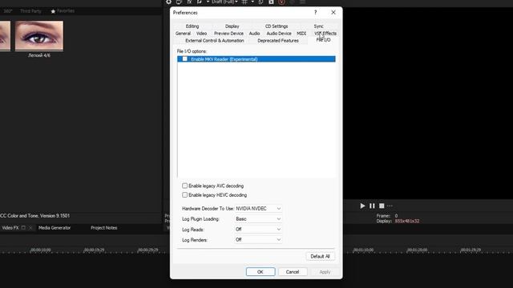Open External Control & Automation tab
Screen dimensions: 513x288
tap(214, 41)
